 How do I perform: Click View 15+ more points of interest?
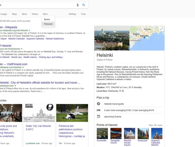point(155,125)
